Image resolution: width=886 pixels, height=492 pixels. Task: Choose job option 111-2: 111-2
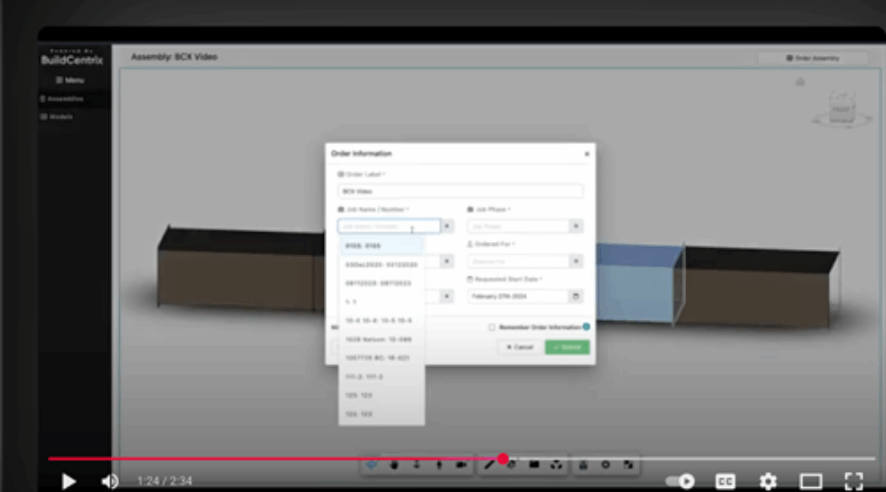pos(381,376)
